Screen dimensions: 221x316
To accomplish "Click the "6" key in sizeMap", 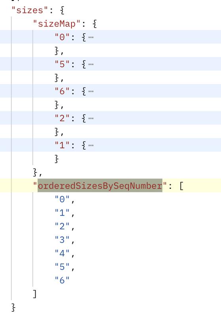I will (x=62, y=91).
